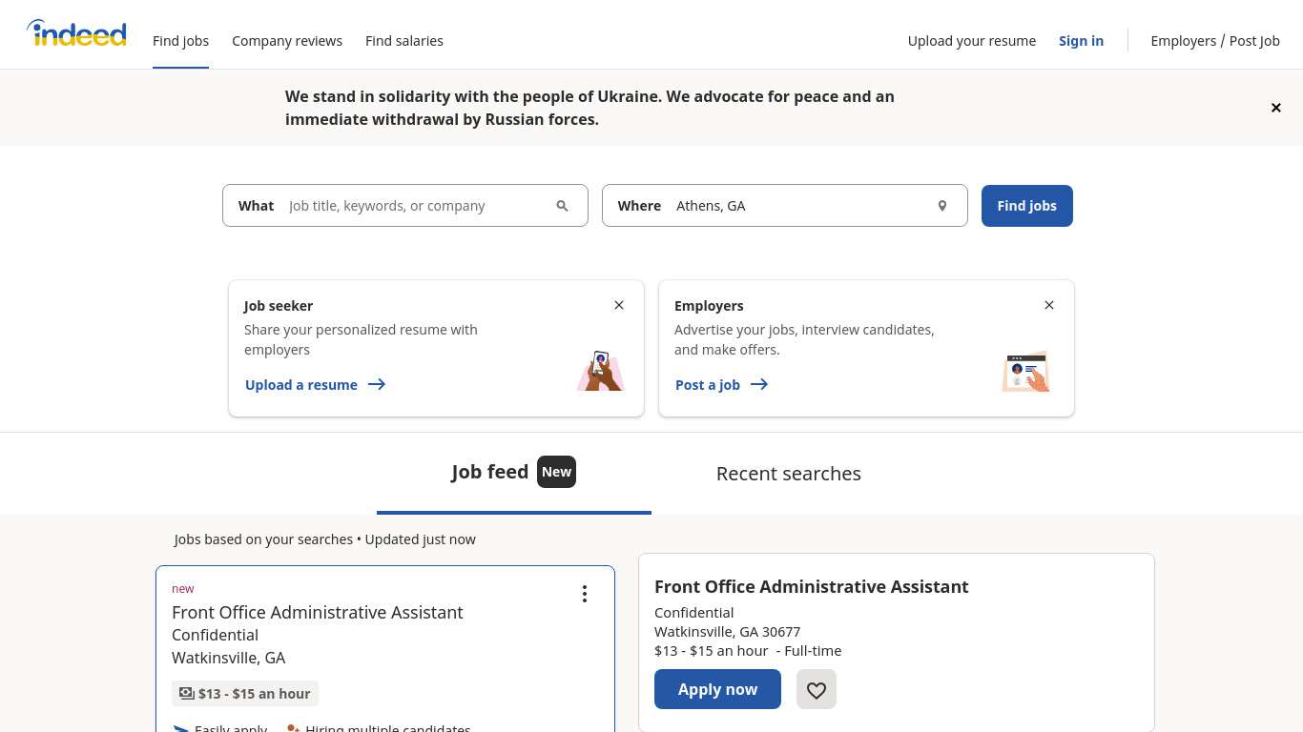
Task: Click the Find jobs search button
Action: tap(1027, 206)
